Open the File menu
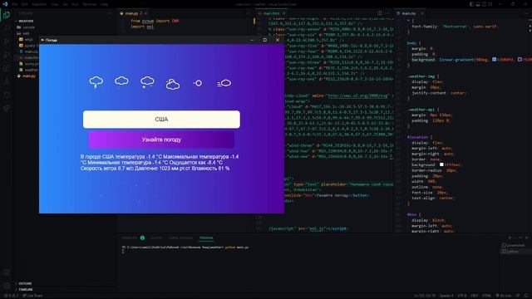 tap(15, 4)
